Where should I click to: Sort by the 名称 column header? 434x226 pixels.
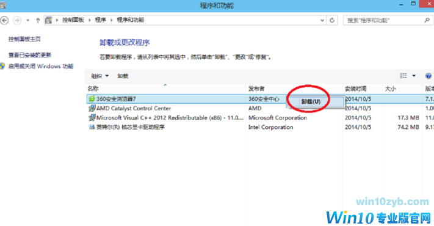click(x=93, y=89)
